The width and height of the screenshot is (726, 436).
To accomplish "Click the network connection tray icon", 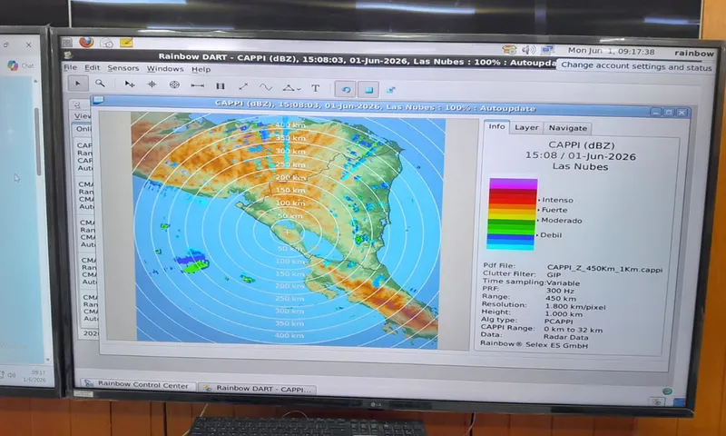I will click(x=548, y=50).
